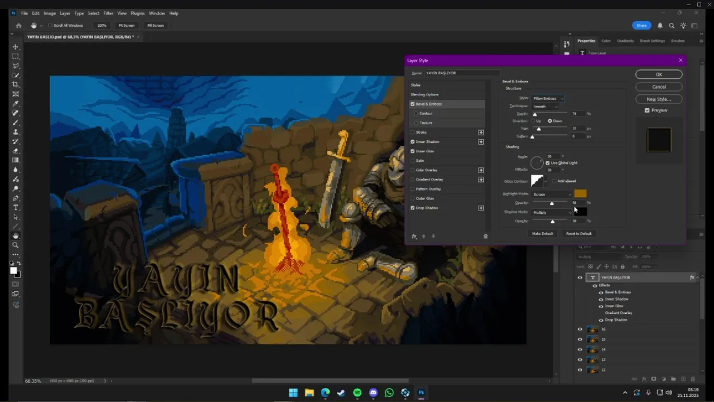
Task: Disable the Bevel & Emboss checkbox
Action: click(413, 104)
